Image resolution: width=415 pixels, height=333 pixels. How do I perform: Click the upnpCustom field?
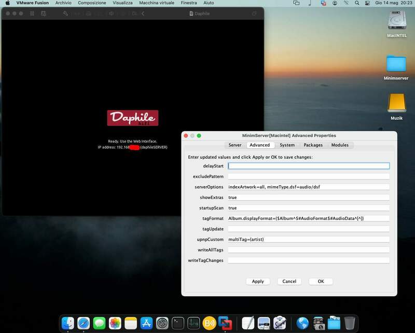(309, 239)
